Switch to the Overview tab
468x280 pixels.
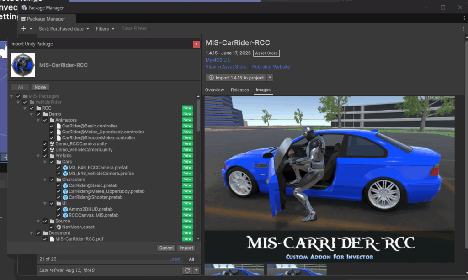tap(214, 90)
